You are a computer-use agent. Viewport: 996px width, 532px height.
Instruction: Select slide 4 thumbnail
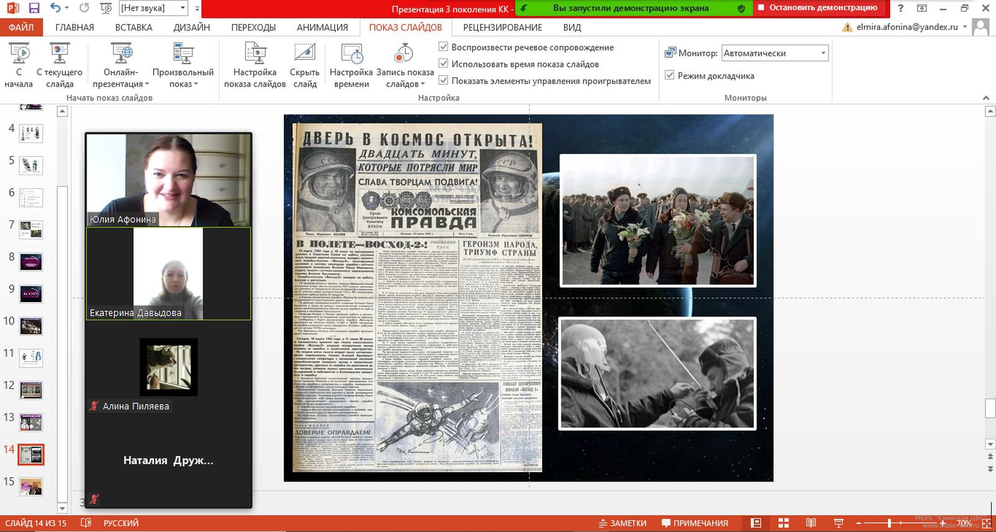tap(31, 133)
